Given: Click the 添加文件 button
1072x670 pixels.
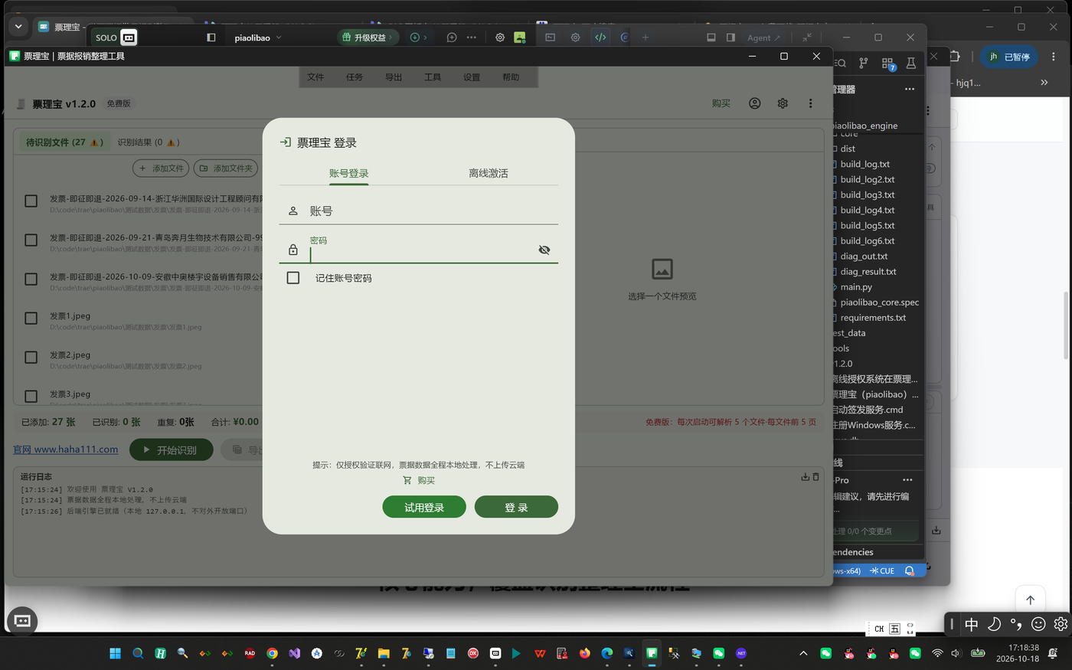Looking at the screenshot, I should 162,168.
